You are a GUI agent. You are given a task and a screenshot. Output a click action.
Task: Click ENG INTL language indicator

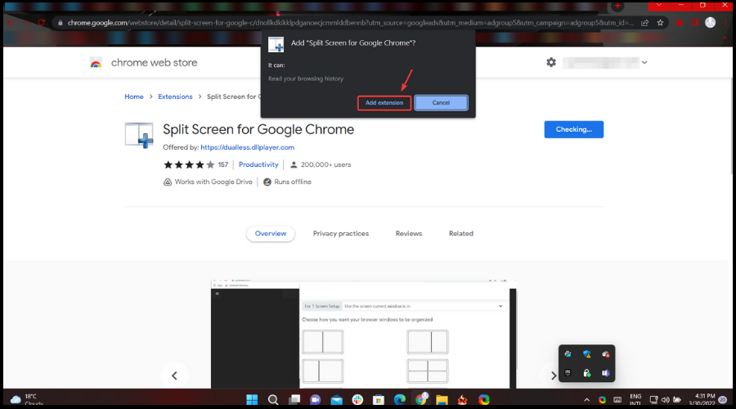(x=635, y=400)
